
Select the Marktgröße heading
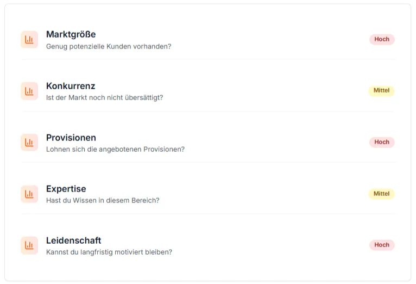pyautogui.click(x=71, y=34)
